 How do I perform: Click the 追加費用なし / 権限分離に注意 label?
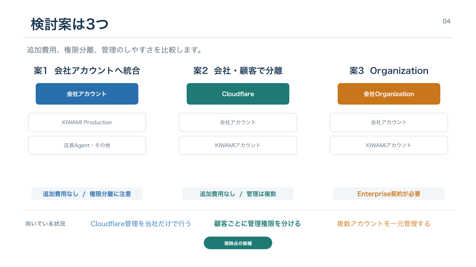87,194
